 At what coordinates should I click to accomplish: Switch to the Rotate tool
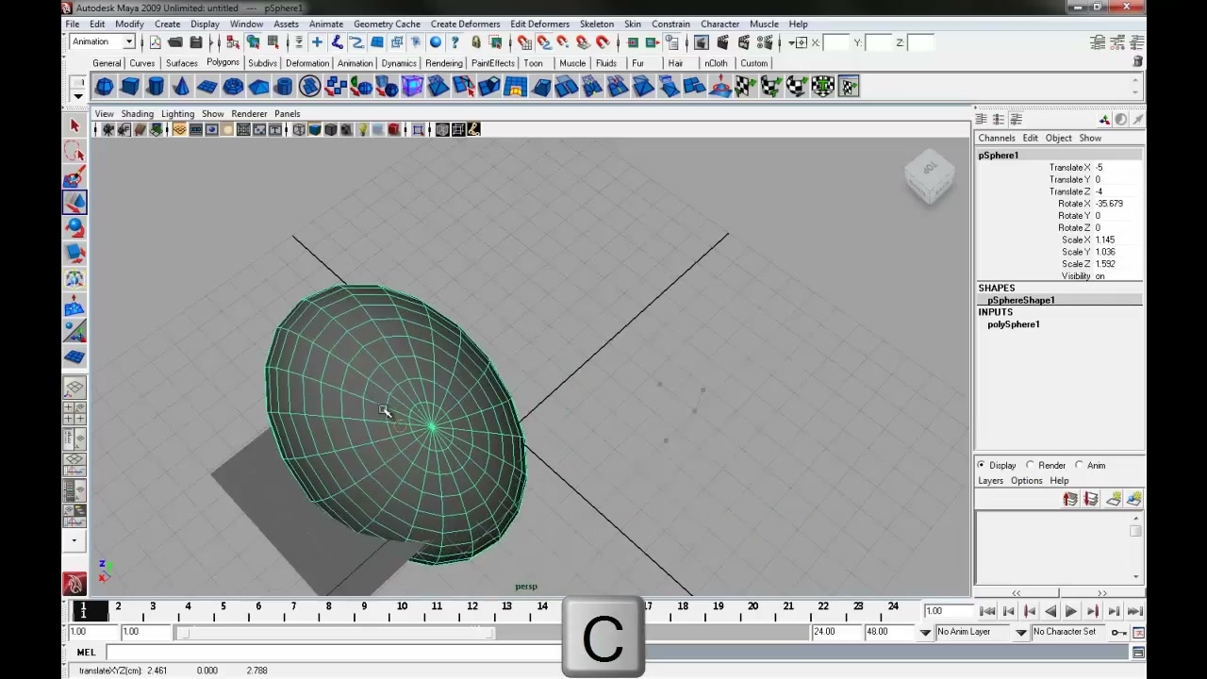[x=74, y=228]
